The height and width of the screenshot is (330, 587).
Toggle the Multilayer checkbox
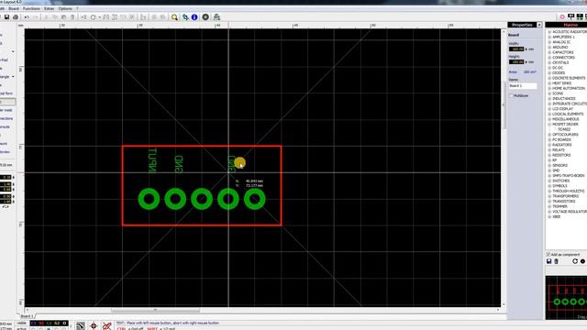[512, 95]
